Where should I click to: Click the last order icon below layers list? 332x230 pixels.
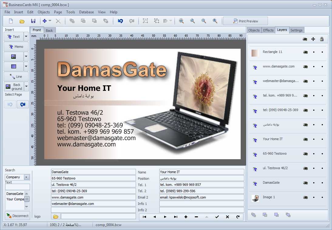(x=288, y=215)
